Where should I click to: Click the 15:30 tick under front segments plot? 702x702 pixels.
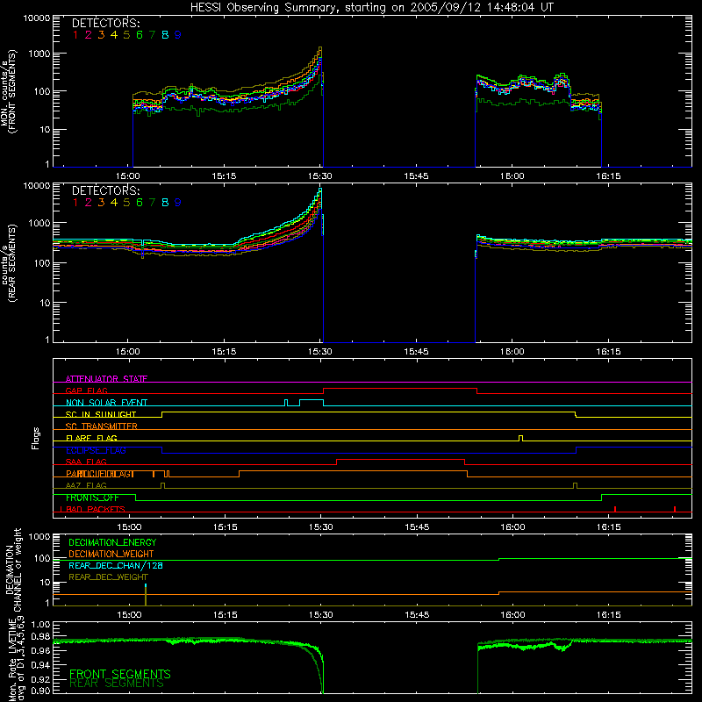(320, 176)
